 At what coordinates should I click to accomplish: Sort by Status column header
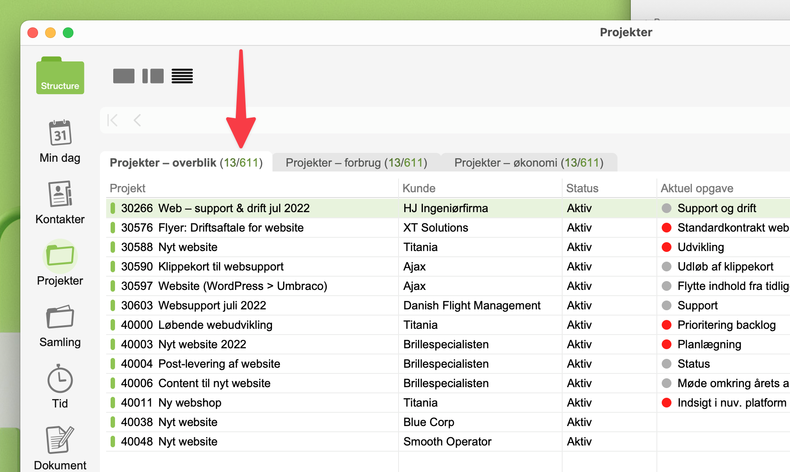click(582, 188)
